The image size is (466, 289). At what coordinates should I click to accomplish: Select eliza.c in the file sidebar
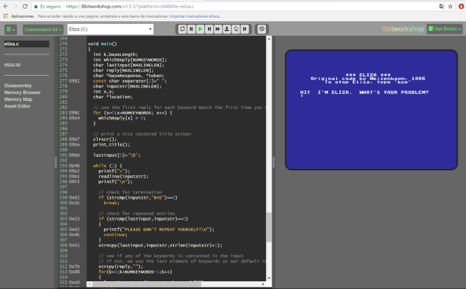[26, 44]
